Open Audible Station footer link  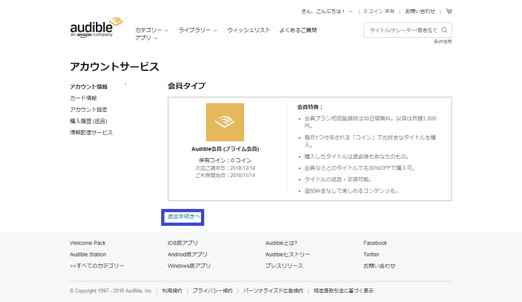(x=88, y=254)
